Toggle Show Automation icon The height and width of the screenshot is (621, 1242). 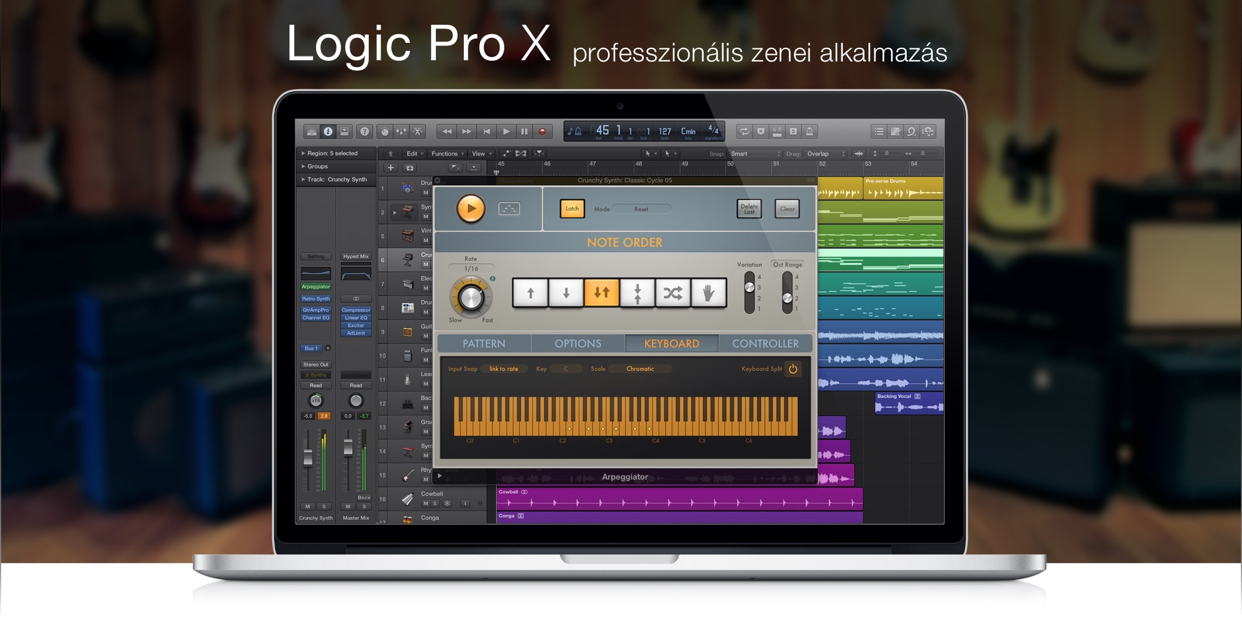click(506, 153)
